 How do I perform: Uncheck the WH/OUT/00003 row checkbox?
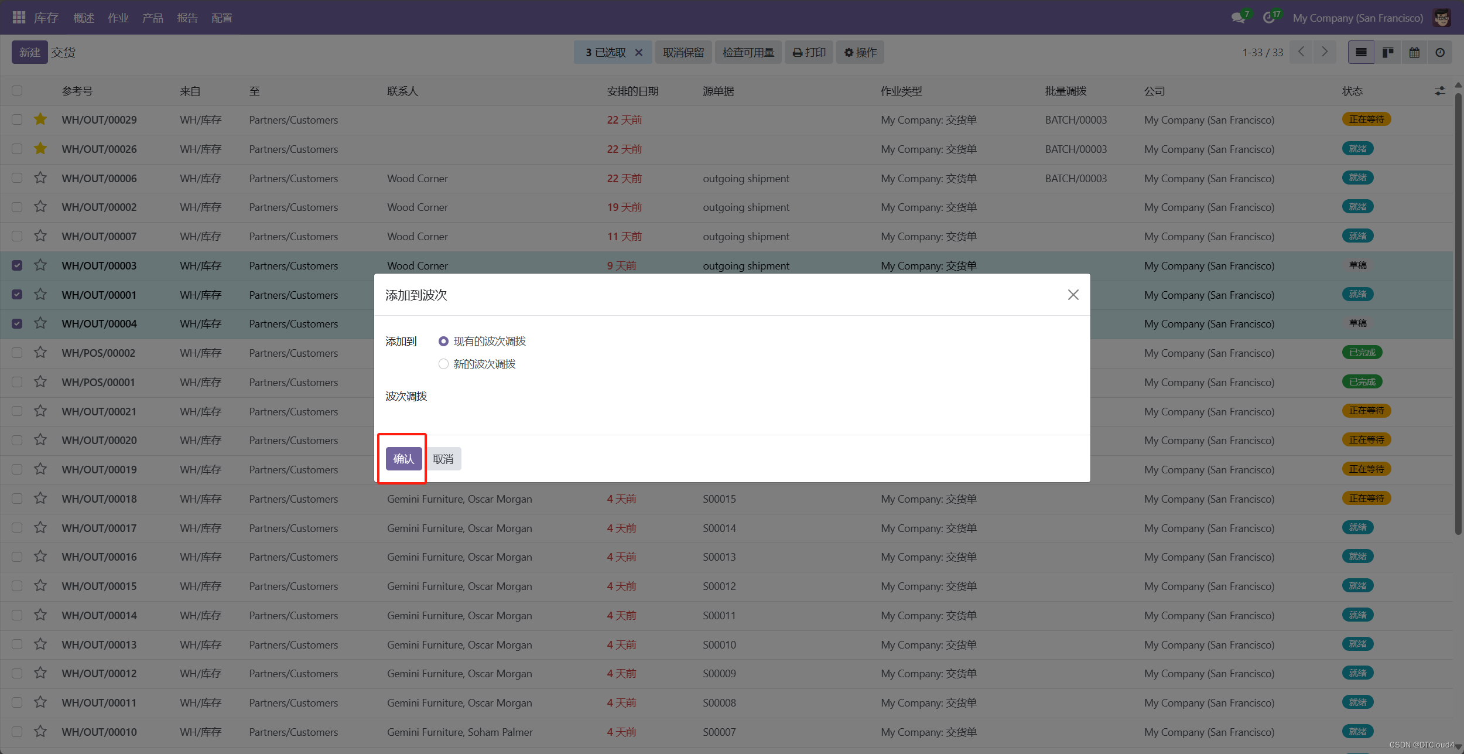[17, 265]
